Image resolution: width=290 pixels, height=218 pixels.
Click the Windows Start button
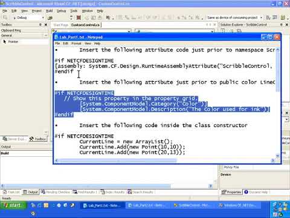pos(13,205)
